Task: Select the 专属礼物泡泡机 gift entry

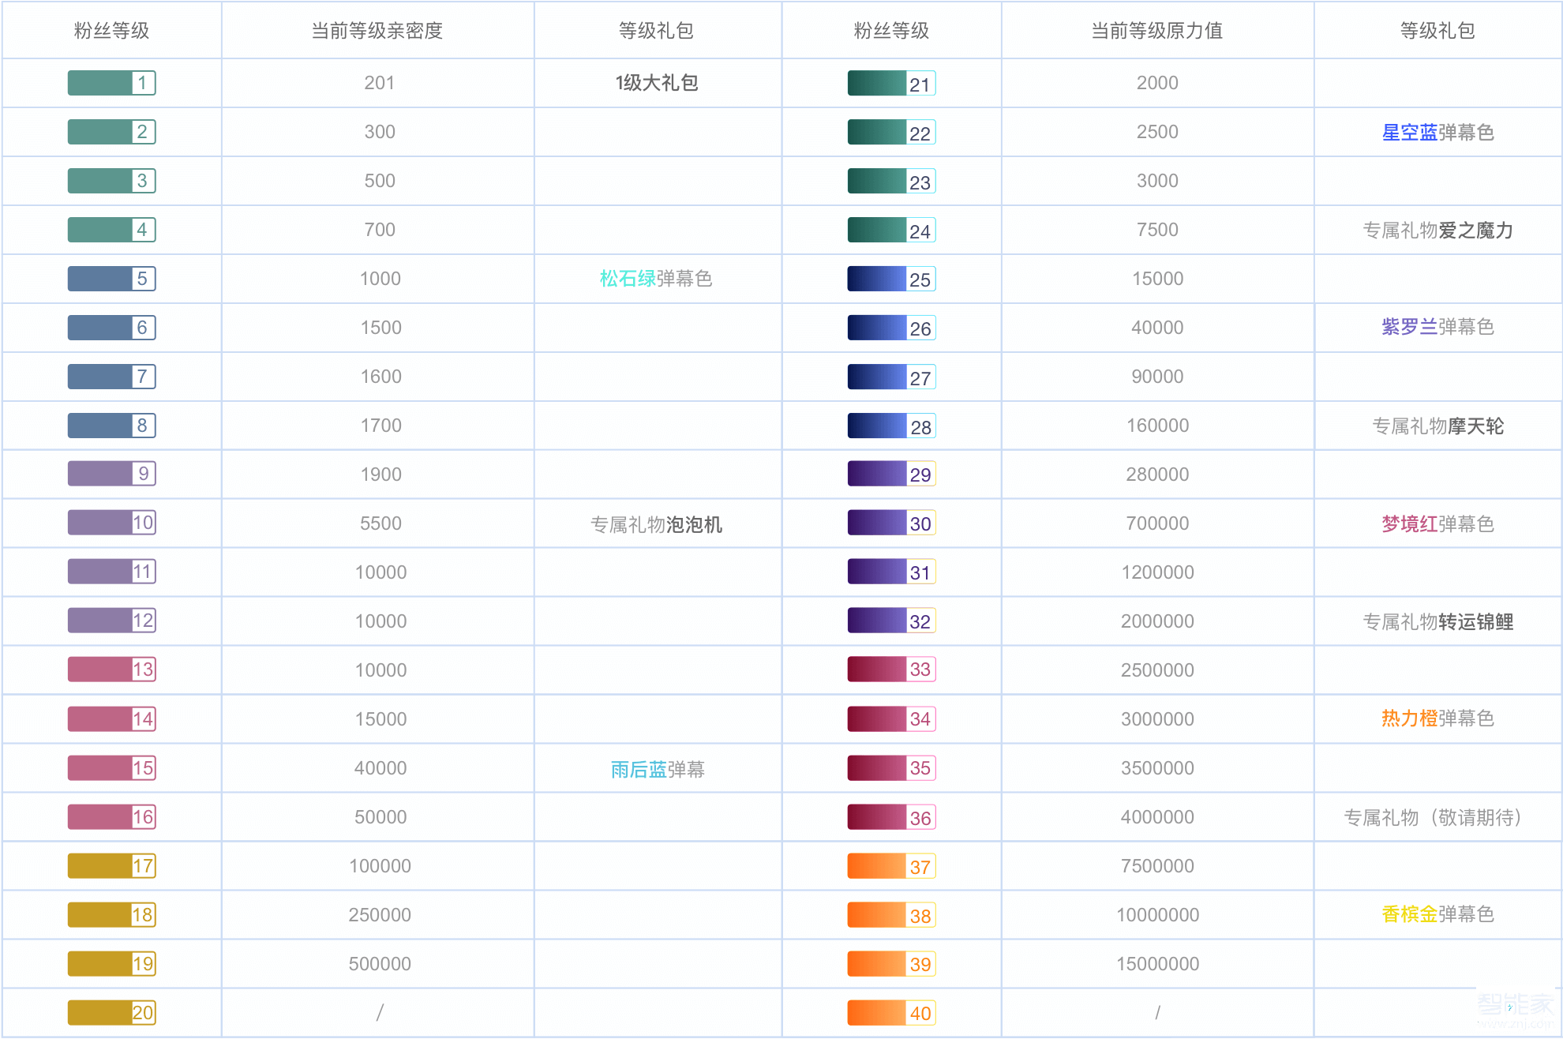Action: [x=658, y=523]
